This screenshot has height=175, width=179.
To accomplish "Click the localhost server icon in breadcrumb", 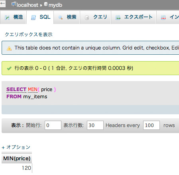I will pos(14,4).
